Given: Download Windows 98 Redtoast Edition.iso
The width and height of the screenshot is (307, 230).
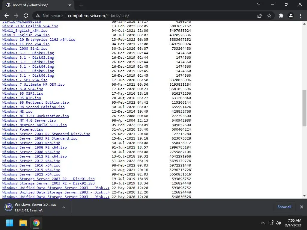Looking at the screenshot, I should click(36, 102).
